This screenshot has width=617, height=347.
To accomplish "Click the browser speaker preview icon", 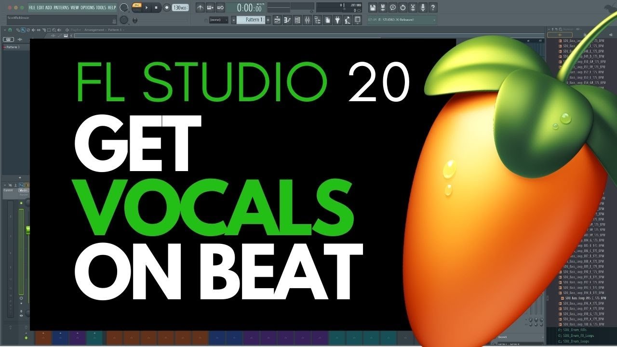I will 611,35.
